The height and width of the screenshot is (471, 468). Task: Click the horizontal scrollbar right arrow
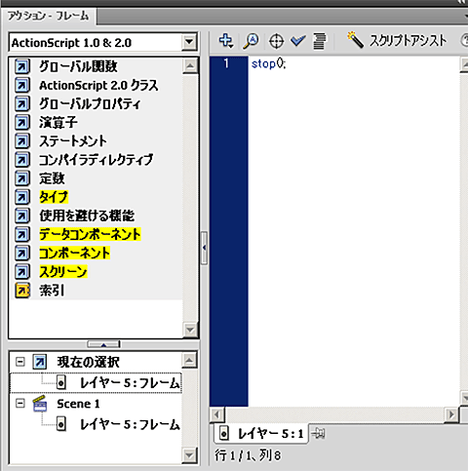(x=451, y=414)
